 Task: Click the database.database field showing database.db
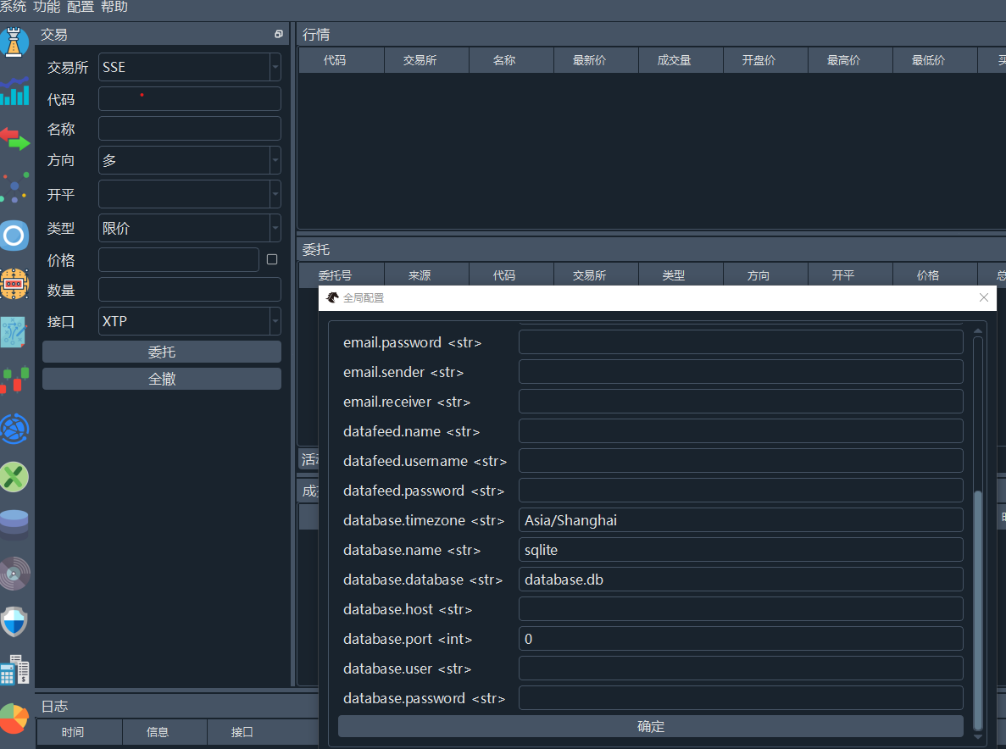pos(741,579)
